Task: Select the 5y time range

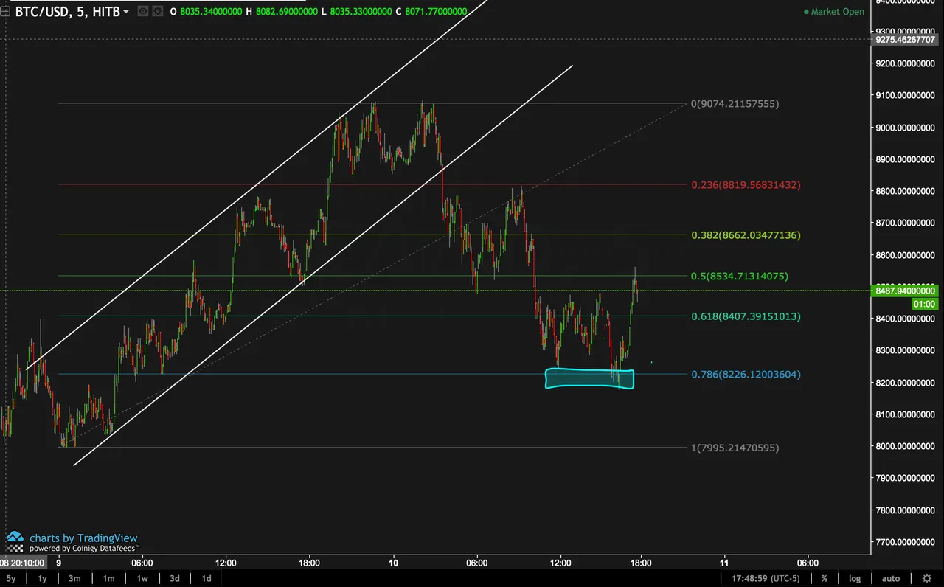Action: [11, 579]
